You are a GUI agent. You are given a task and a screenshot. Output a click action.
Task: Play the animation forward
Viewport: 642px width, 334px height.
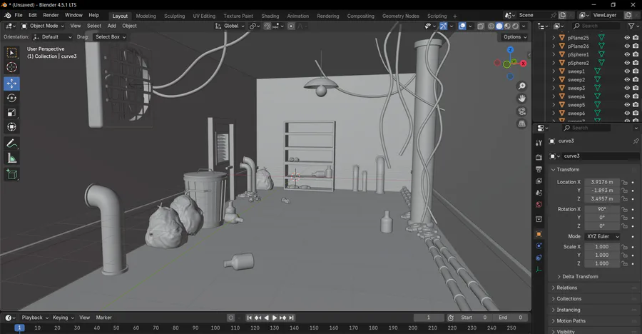coord(275,318)
